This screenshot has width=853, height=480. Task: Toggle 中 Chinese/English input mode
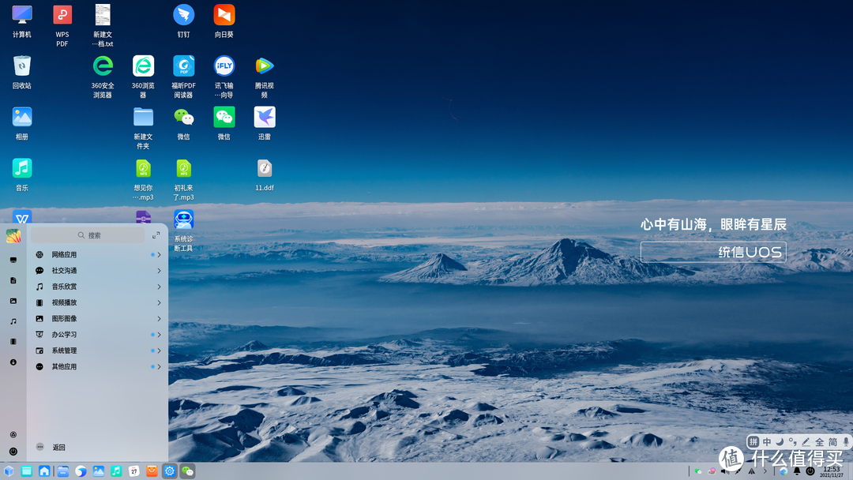coord(767,442)
